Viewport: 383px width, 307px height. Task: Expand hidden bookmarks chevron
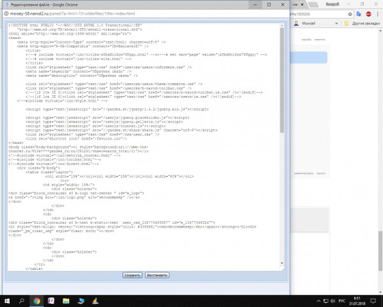point(336,24)
